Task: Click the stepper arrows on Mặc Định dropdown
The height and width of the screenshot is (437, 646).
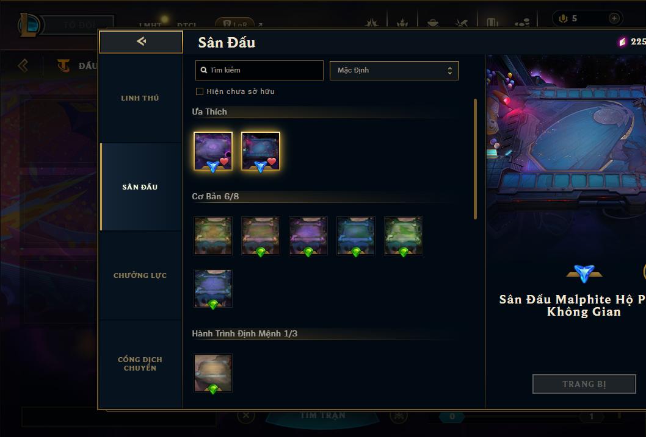Action: point(450,71)
